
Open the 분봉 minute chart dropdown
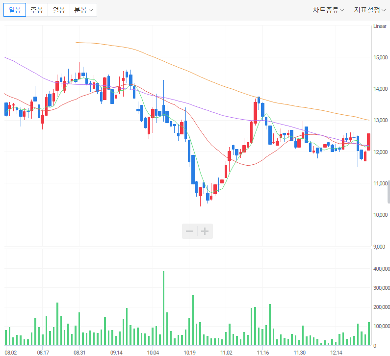point(83,10)
